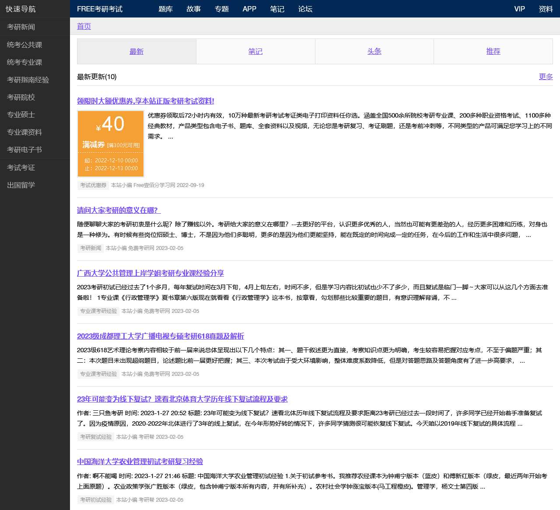Viewport: 560px width, 510px height.
Task: Open 考研新闻 in the sidebar
Action: click(x=35, y=27)
